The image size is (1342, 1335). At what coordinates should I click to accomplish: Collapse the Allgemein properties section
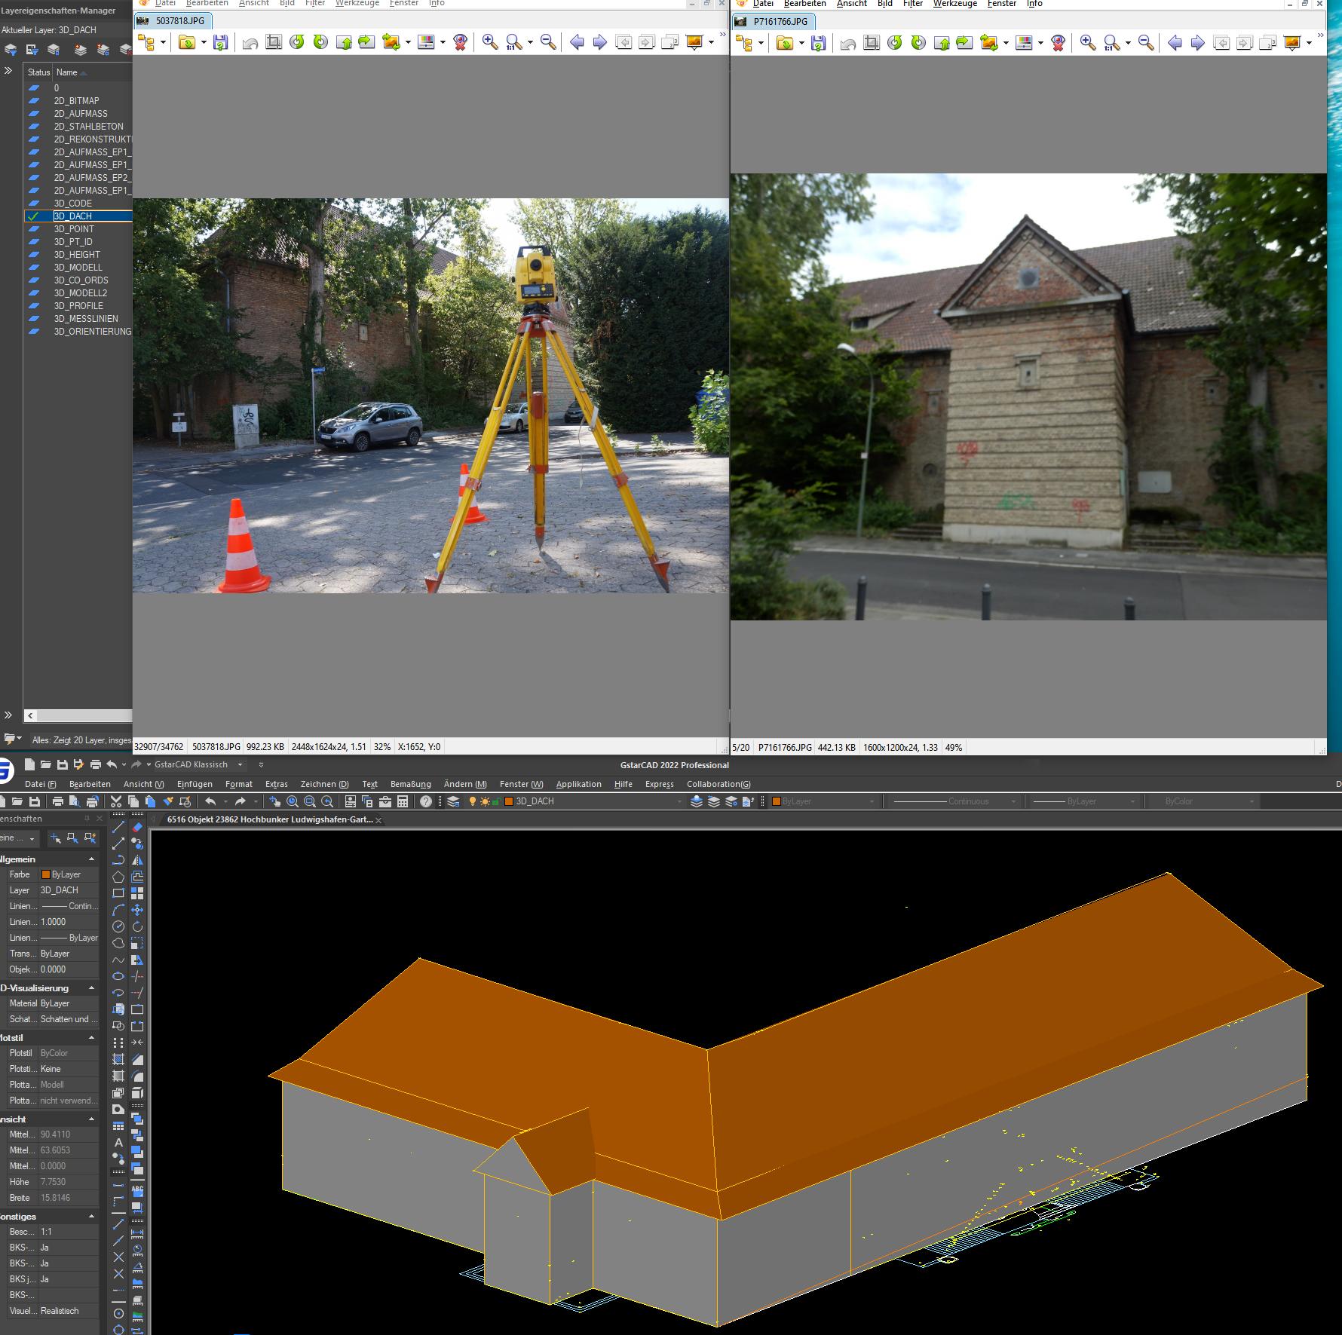click(92, 859)
